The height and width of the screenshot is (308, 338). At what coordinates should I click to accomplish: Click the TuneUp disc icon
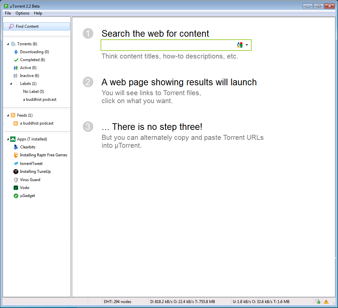(16, 172)
